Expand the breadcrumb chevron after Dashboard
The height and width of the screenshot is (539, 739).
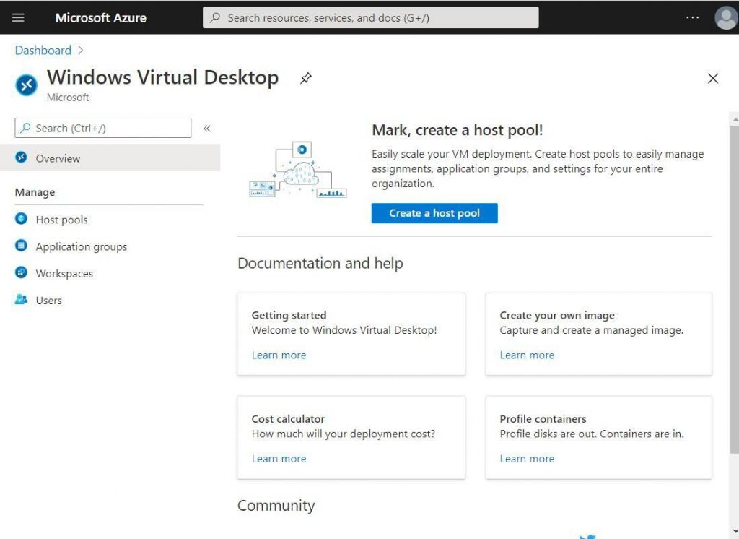[x=79, y=51]
